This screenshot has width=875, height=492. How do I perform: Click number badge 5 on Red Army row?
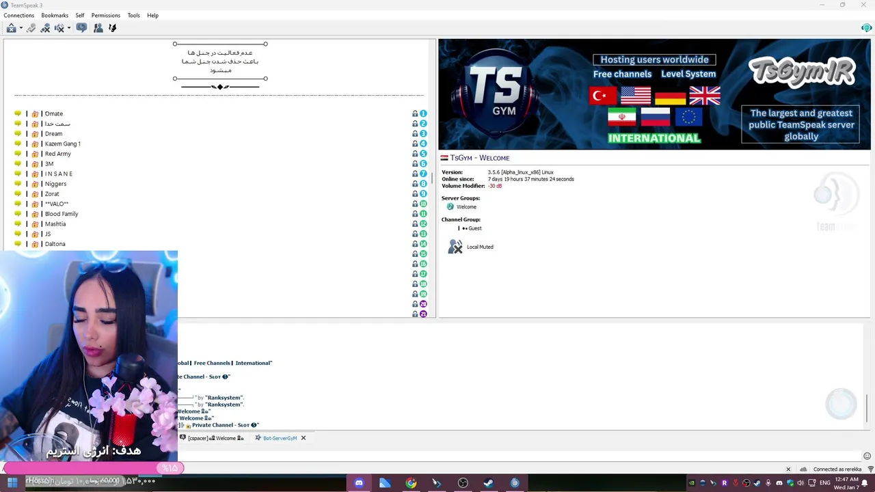click(x=423, y=154)
